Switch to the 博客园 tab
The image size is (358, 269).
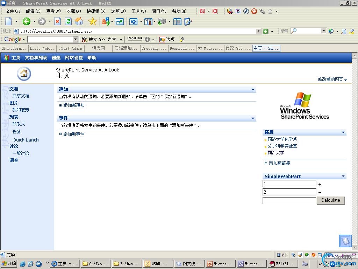pyautogui.click(x=98, y=48)
